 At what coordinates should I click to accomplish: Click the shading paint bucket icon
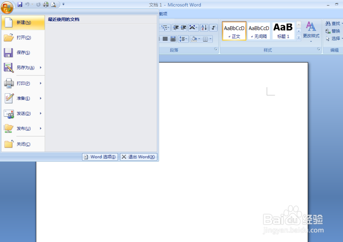194,39
